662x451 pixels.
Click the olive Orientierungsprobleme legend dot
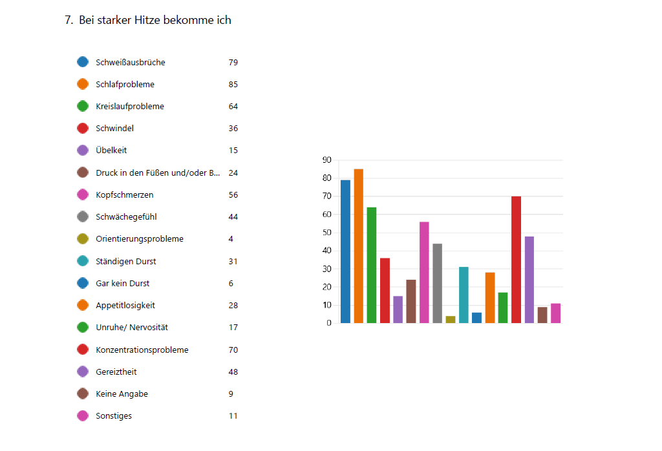(83, 239)
